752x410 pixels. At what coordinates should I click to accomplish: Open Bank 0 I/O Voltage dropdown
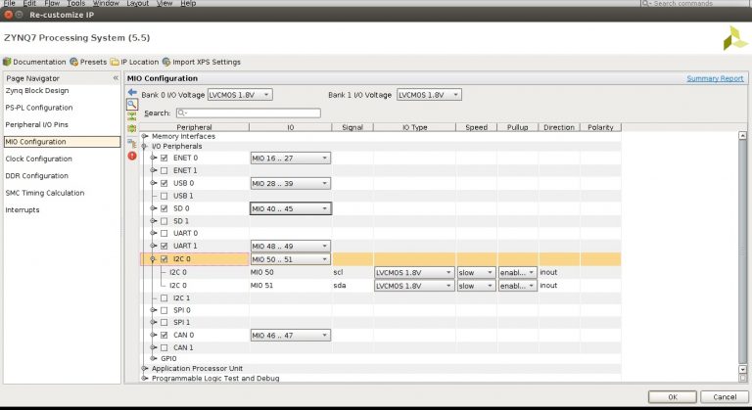pos(239,95)
